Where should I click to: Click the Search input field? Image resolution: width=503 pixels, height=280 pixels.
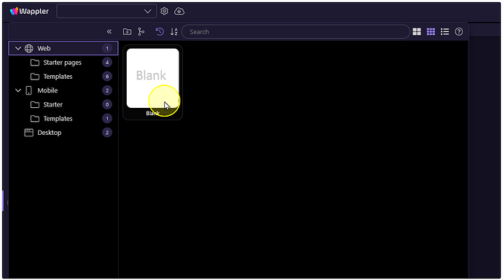[296, 32]
